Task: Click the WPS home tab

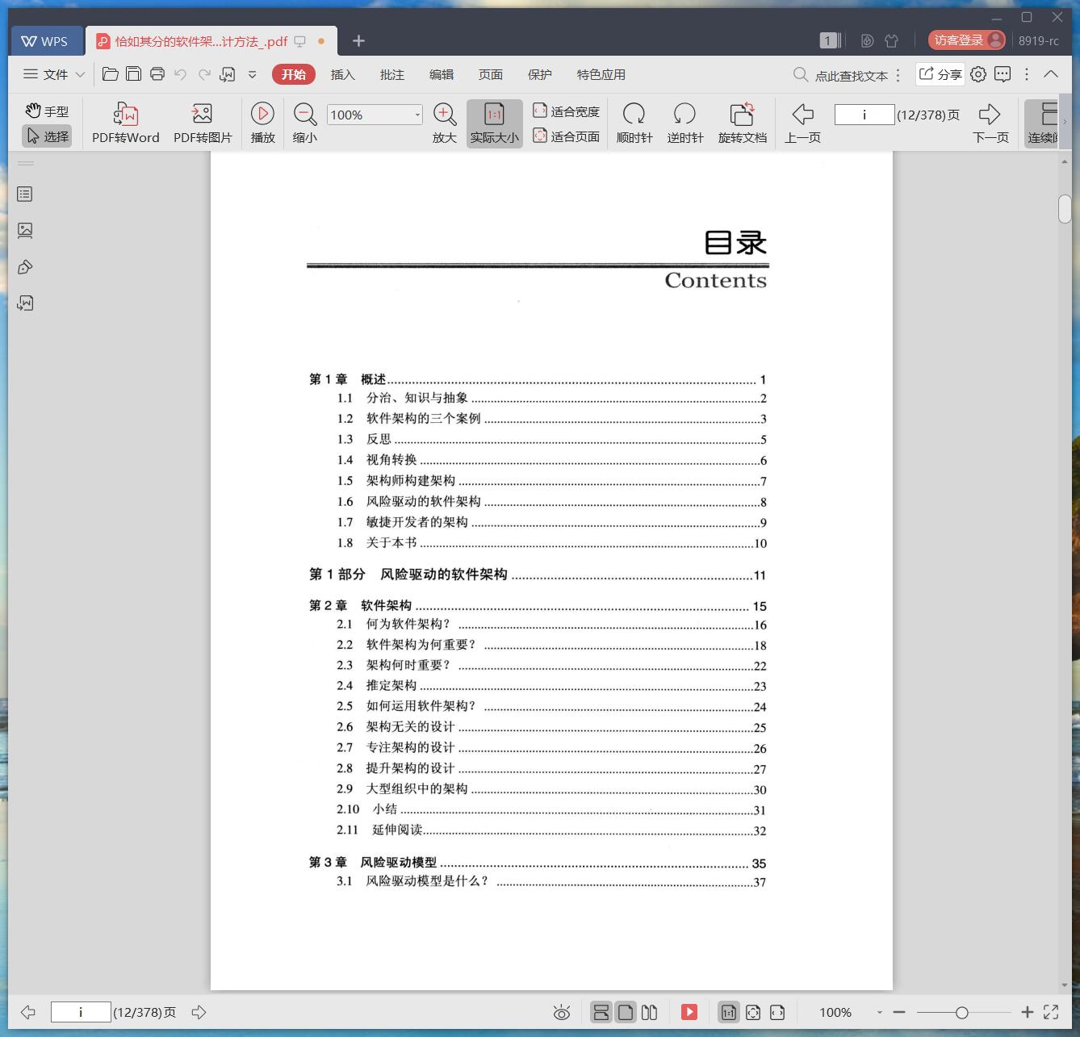Action: tap(45, 40)
